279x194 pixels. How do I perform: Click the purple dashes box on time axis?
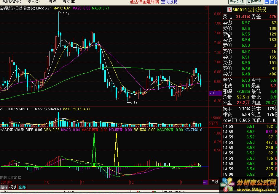(205, 182)
